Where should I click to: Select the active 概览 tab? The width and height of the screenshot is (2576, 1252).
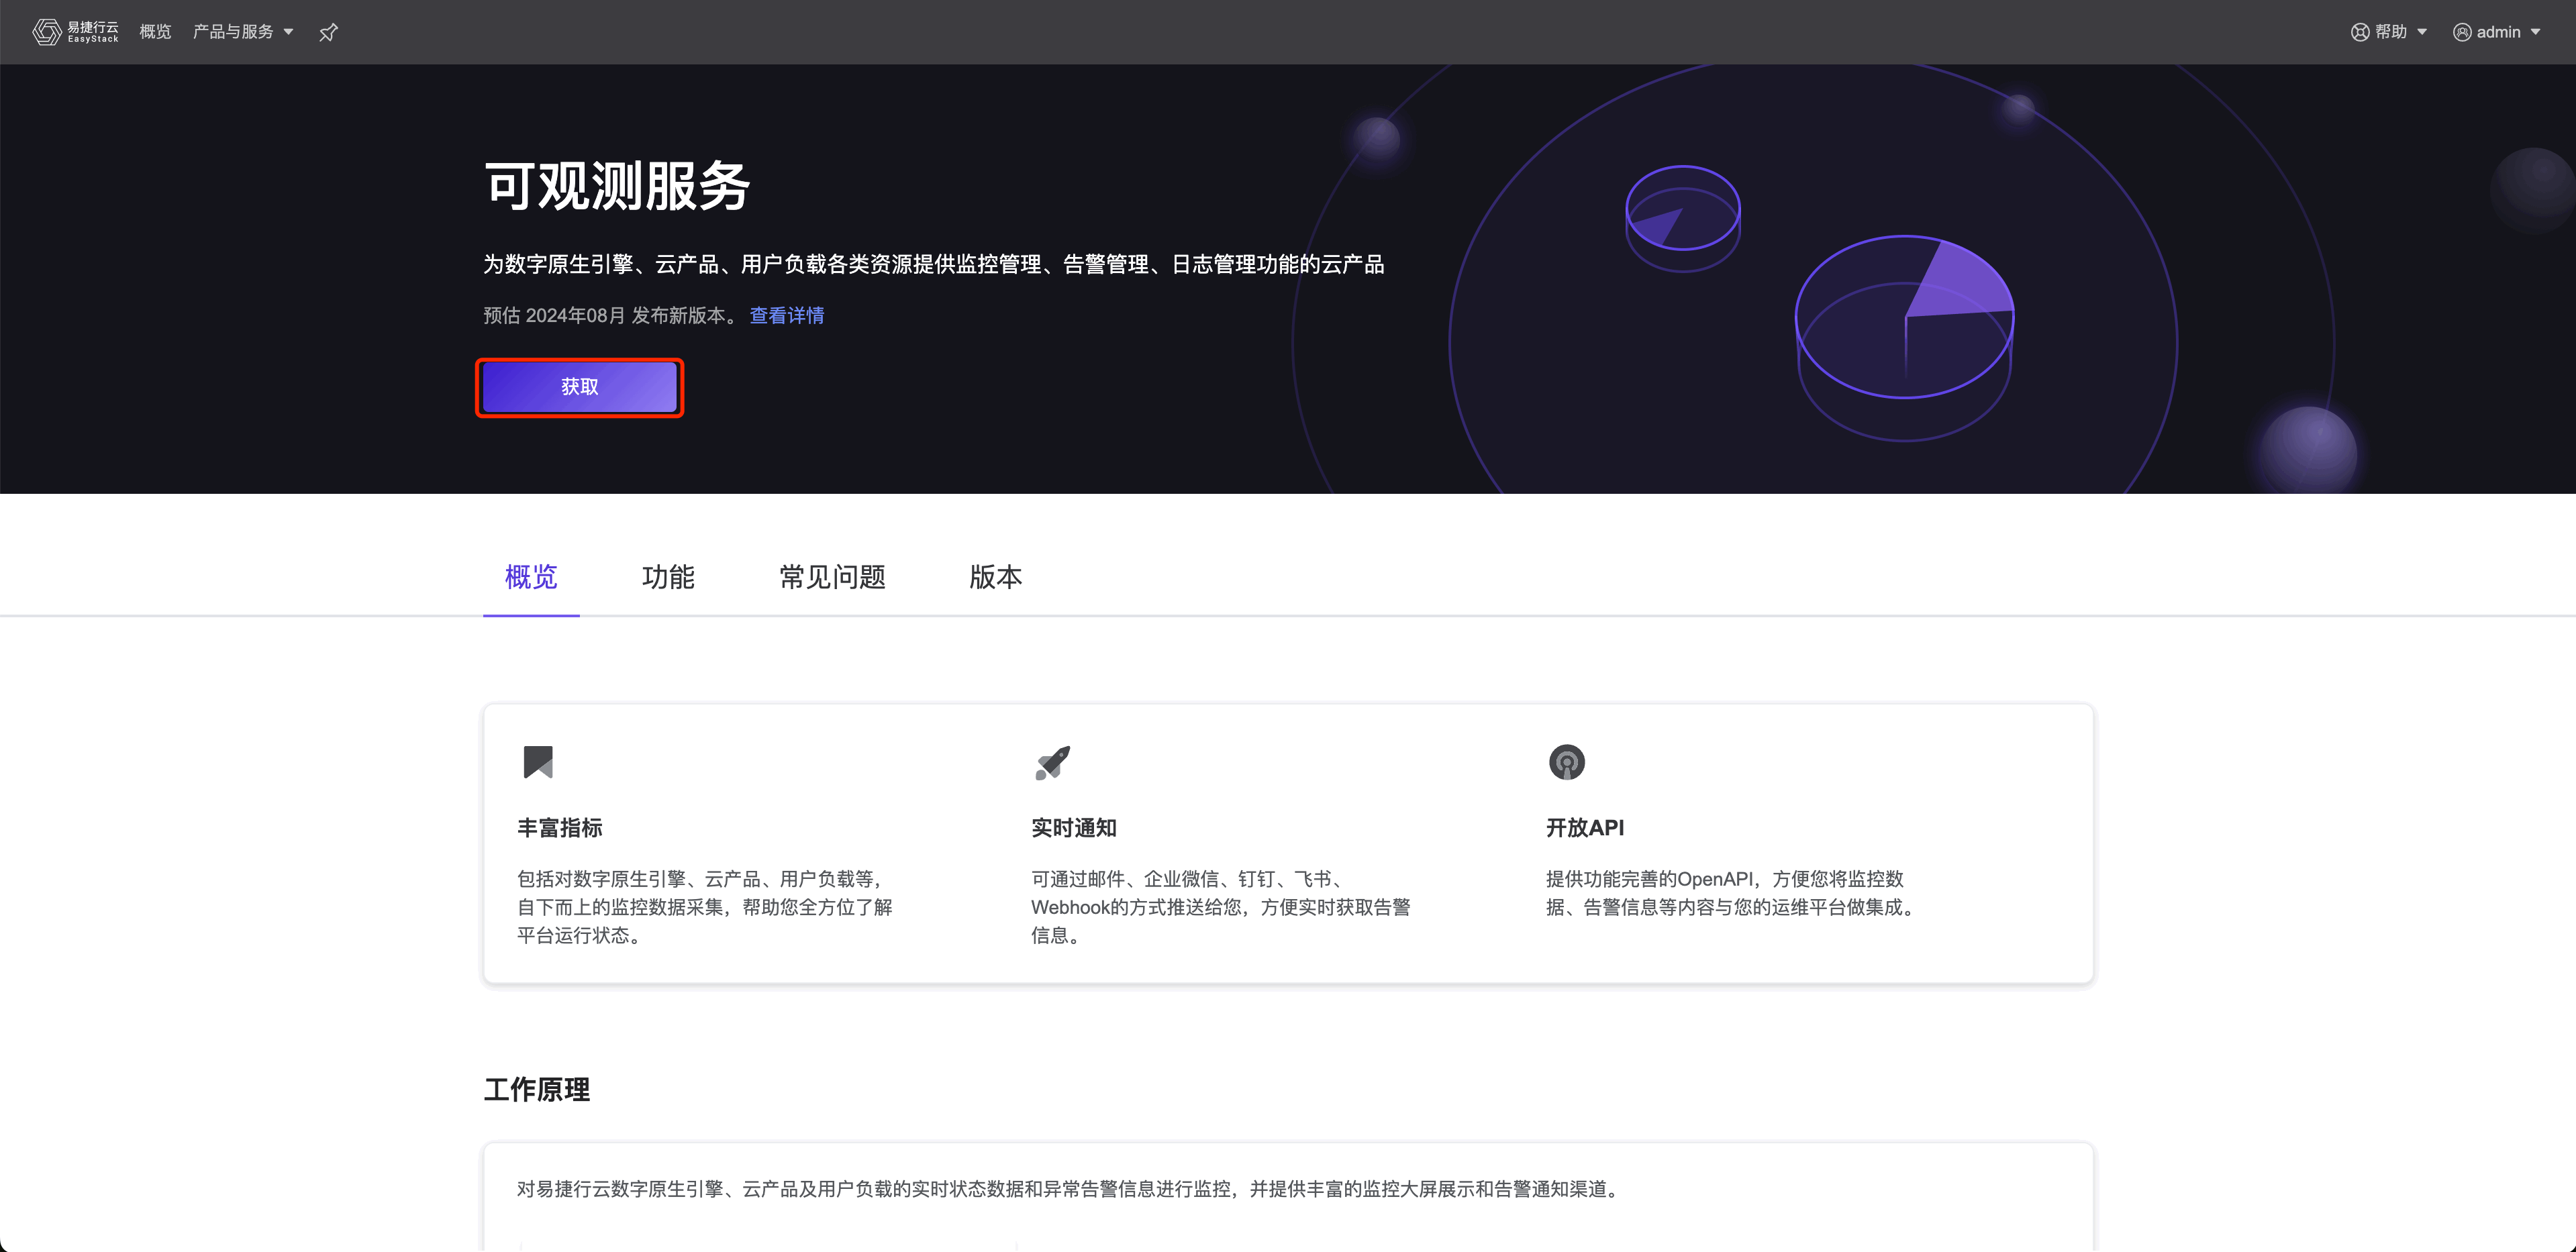coord(531,577)
